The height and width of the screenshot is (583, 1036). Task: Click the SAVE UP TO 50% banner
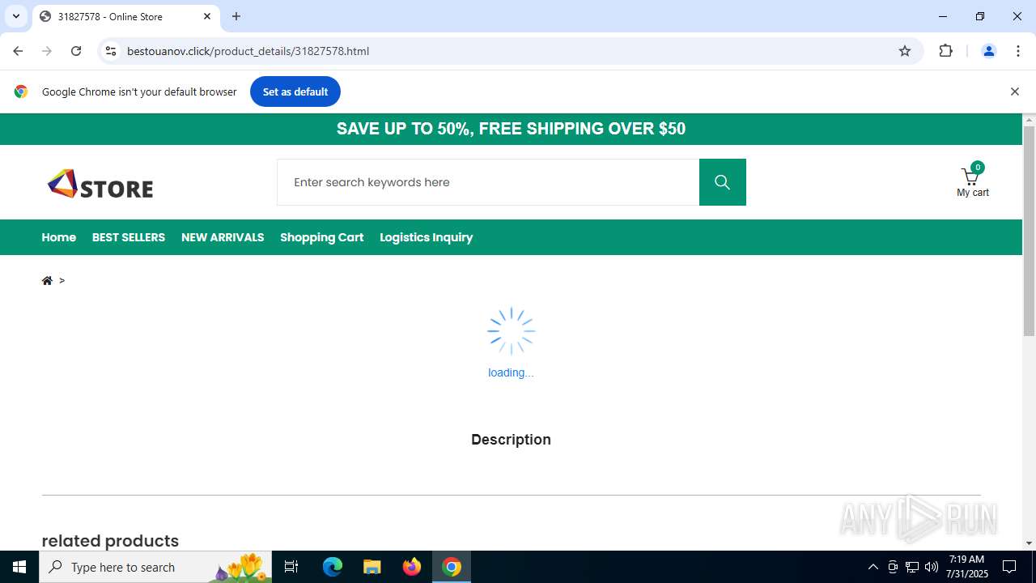(x=511, y=129)
